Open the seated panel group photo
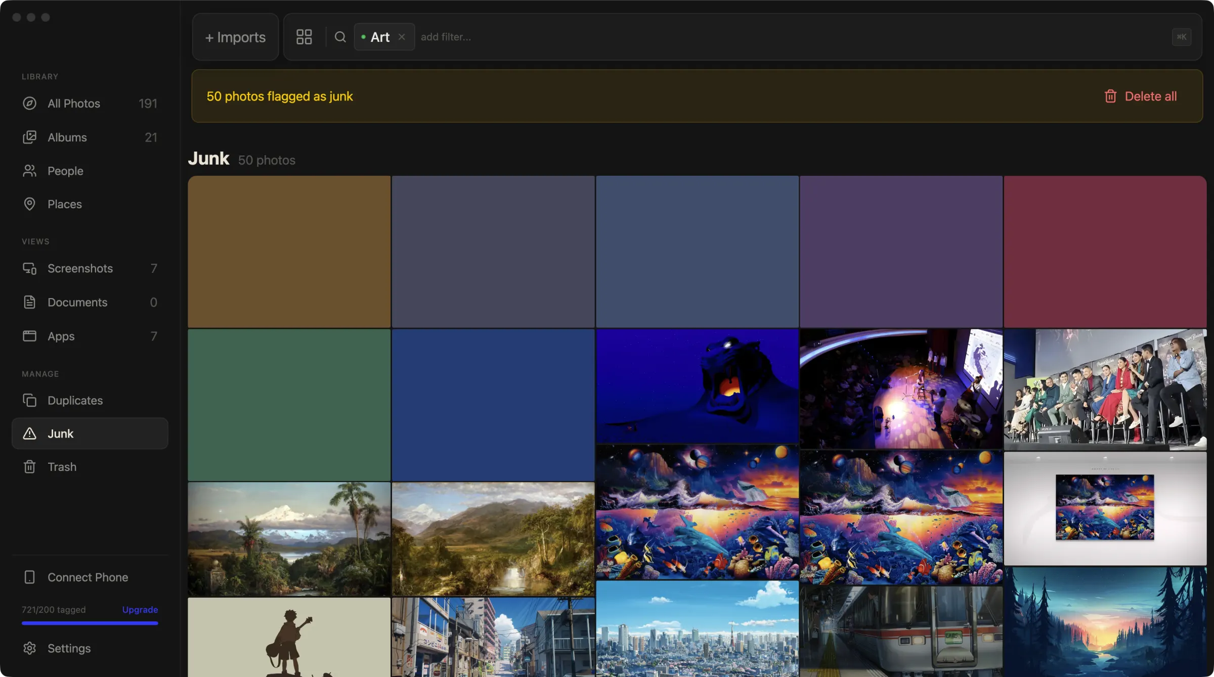The image size is (1214, 677). coord(1105,390)
